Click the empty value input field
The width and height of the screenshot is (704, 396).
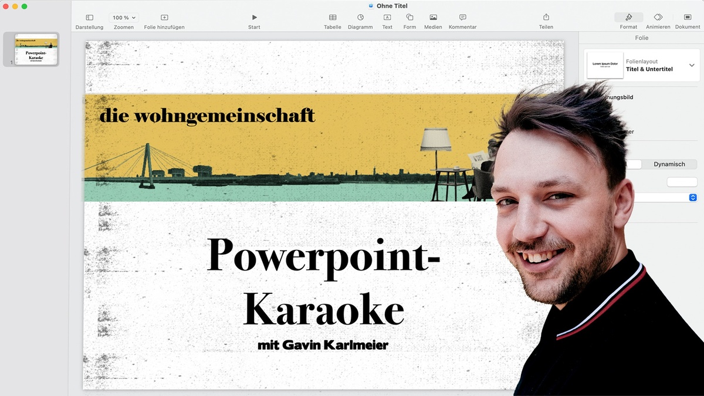[x=682, y=182]
